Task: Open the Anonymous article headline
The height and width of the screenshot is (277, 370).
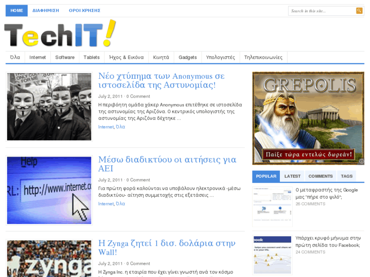Action: click(161, 81)
